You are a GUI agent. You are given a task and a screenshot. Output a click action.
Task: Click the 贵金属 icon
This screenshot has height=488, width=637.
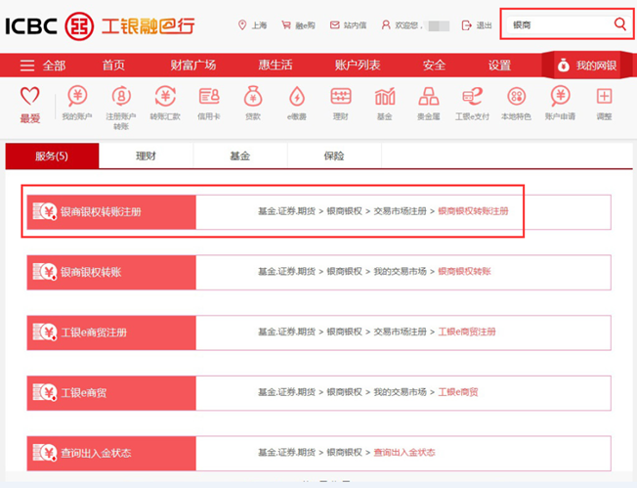[x=428, y=97]
